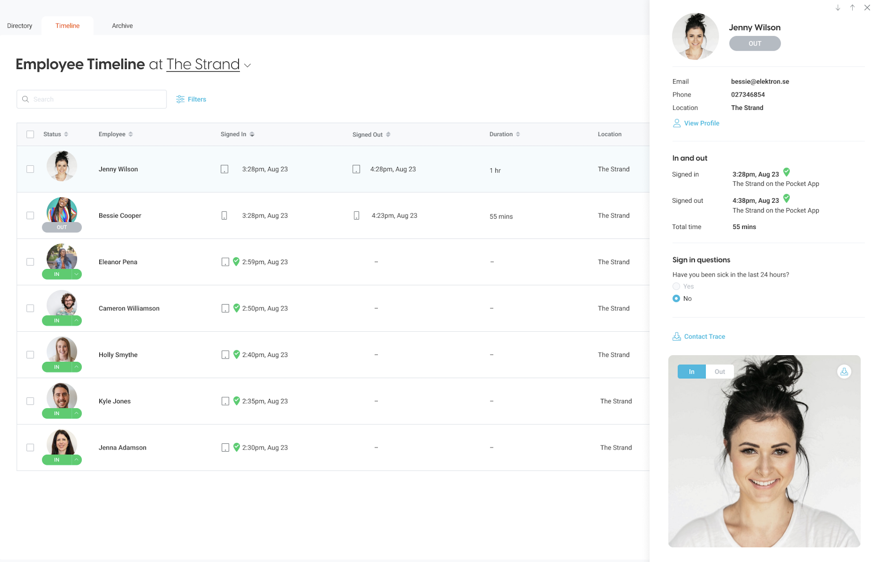Click the search magnifier icon
This screenshot has width=874, height=562.
click(x=26, y=99)
